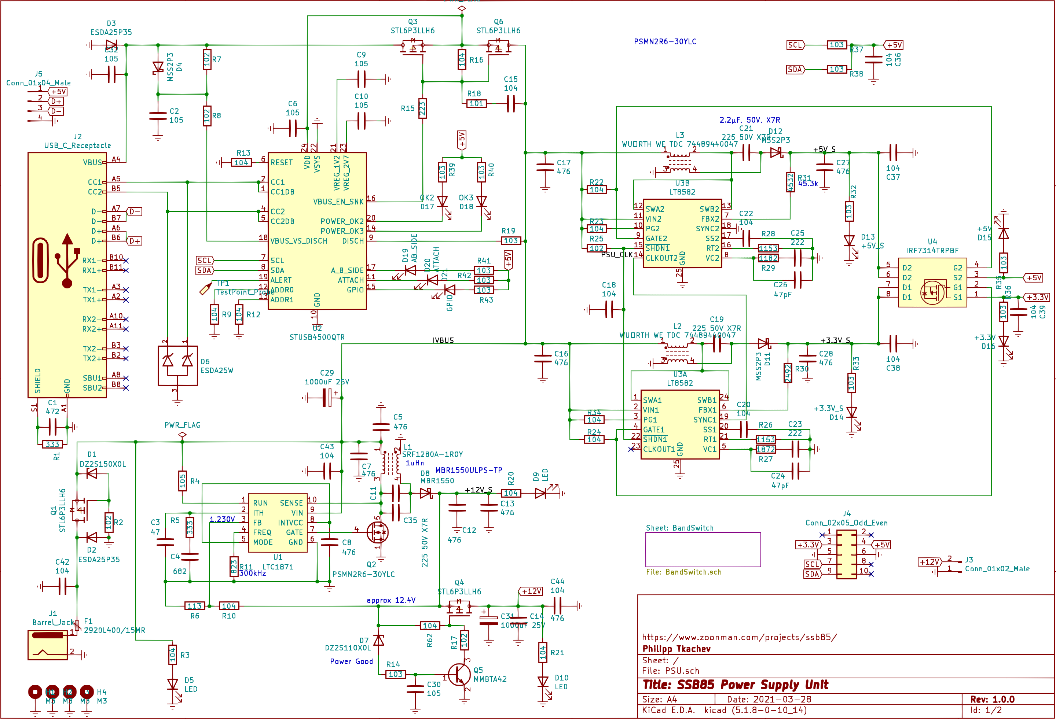The height and width of the screenshot is (719, 1056).
Task: Click the USB_C_Receptacle J2 connector symbol
Action: coord(67,275)
